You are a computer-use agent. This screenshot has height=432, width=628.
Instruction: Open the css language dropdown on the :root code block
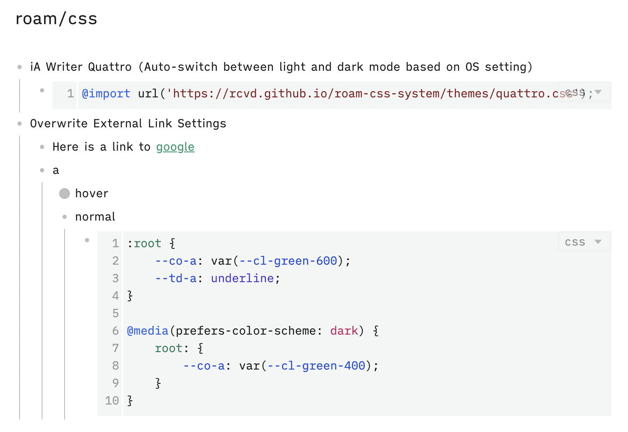coord(584,241)
